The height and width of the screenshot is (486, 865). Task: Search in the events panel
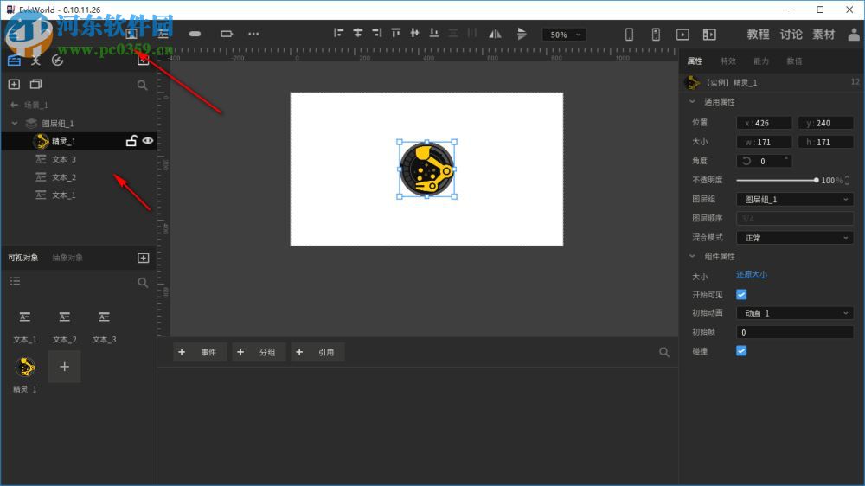tap(664, 352)
